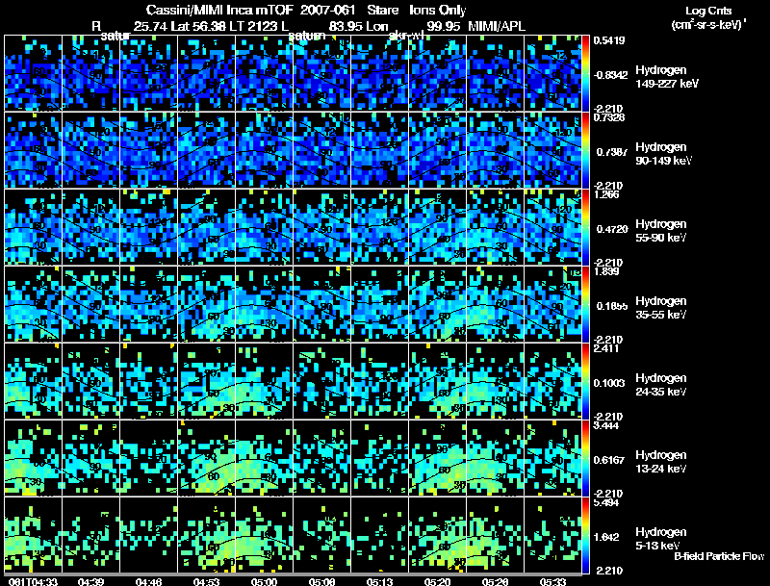Click the 04:39 time label

(x=90, y=582)
